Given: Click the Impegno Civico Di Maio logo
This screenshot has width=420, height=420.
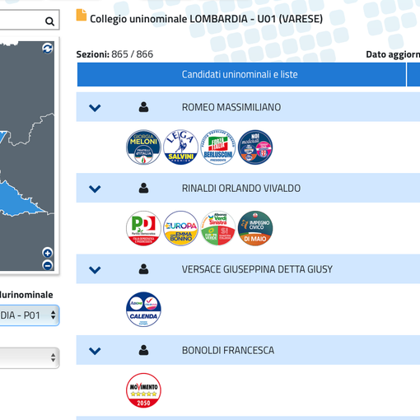Looking at the screenshot, I should point(255,228).
